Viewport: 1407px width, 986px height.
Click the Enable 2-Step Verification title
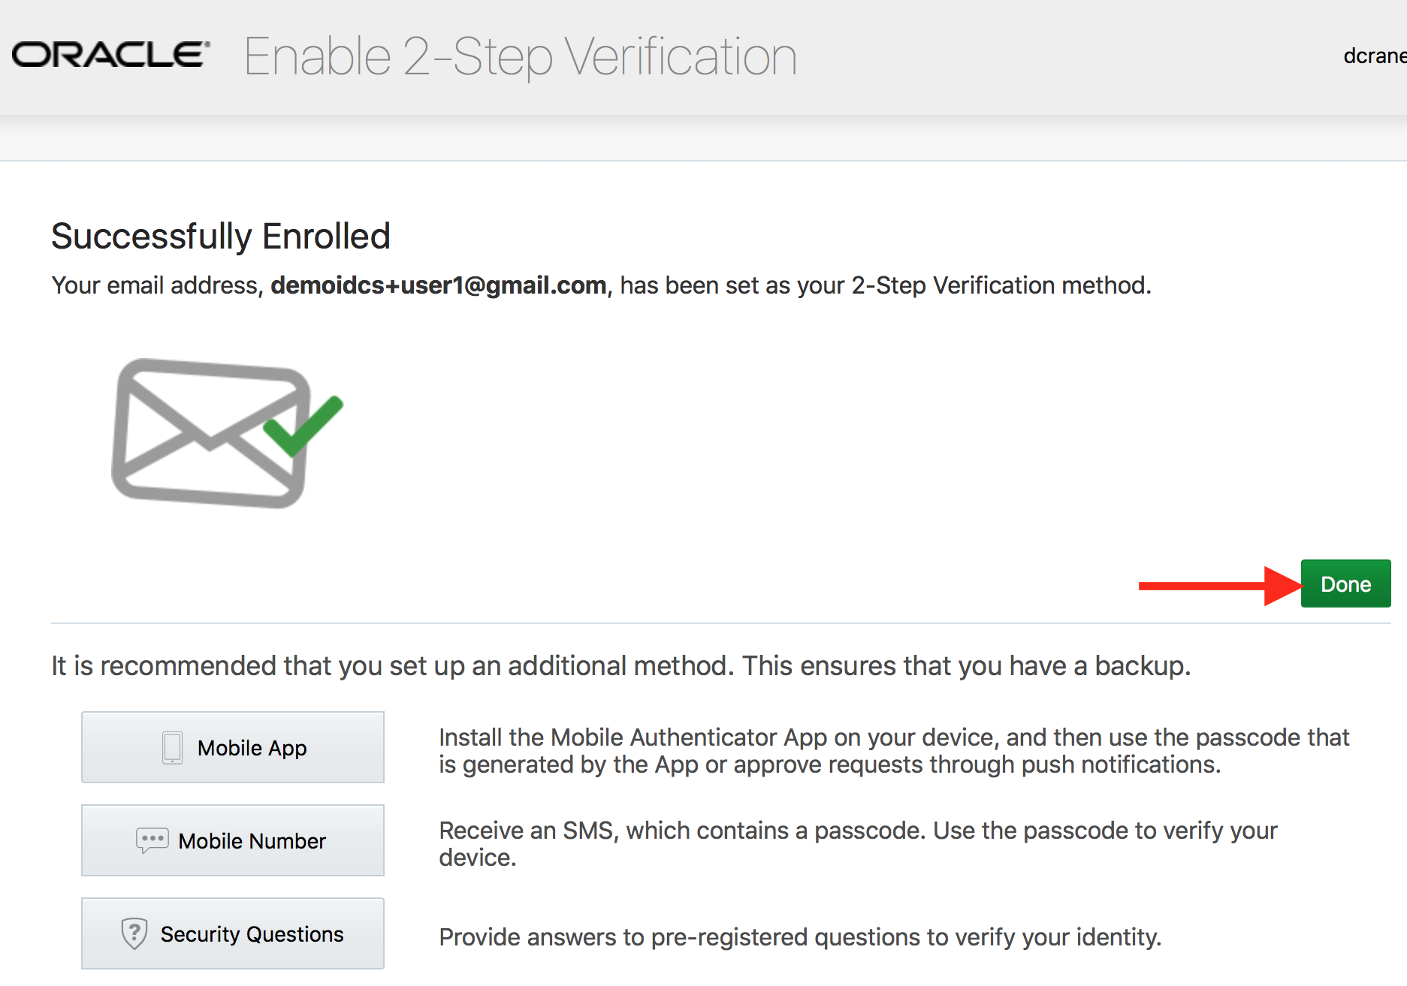click(x=520, y=56)
